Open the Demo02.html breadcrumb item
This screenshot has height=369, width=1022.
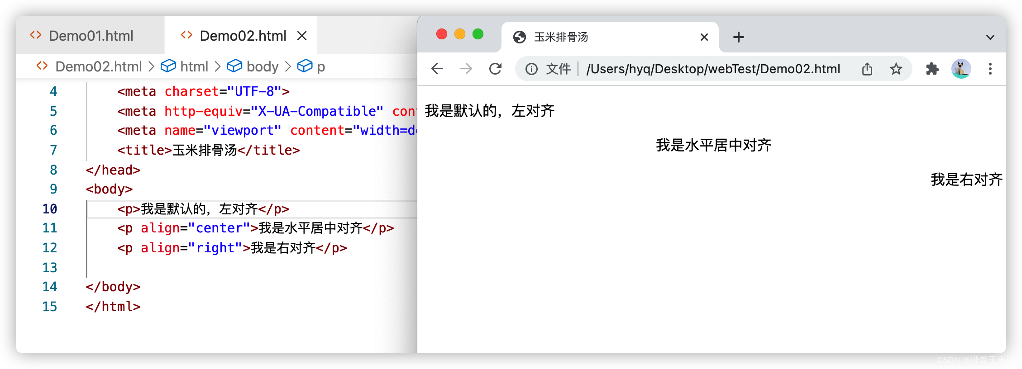98,66
